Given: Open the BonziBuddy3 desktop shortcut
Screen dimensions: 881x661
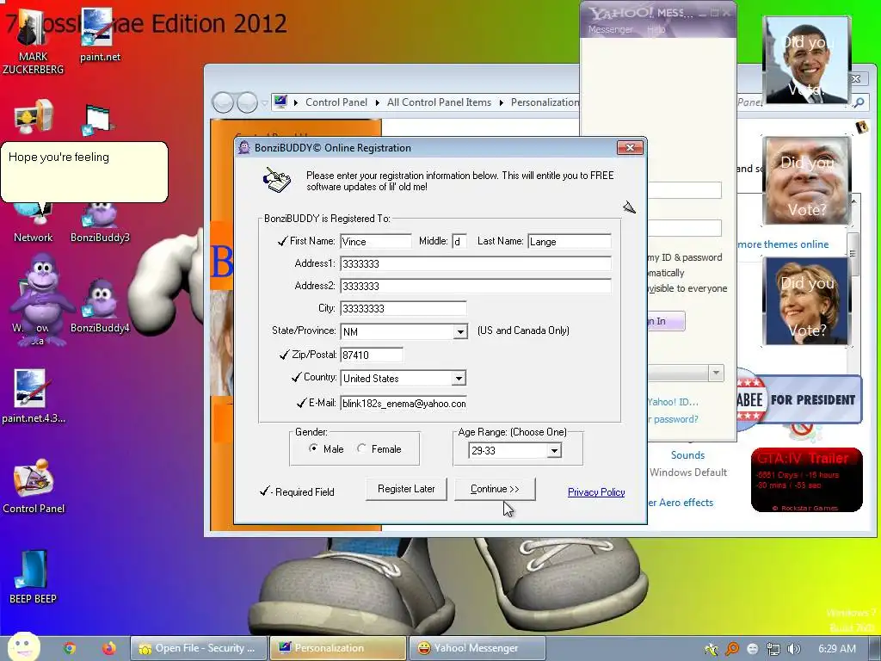Looking at the screenshot, I should 100,224.
